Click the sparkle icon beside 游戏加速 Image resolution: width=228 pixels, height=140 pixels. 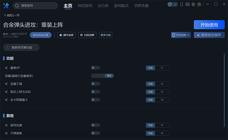(x=6, y=125)
